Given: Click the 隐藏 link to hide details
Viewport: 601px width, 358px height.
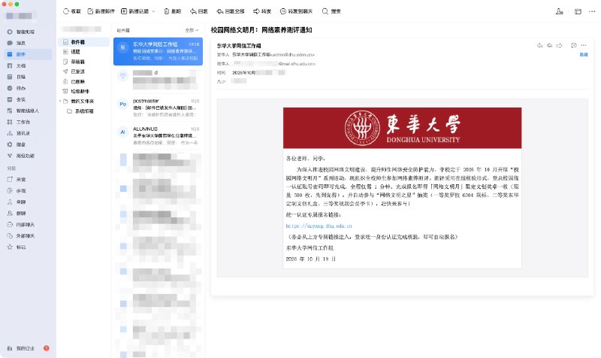Looking at the screenshot, I should (584, 54).
